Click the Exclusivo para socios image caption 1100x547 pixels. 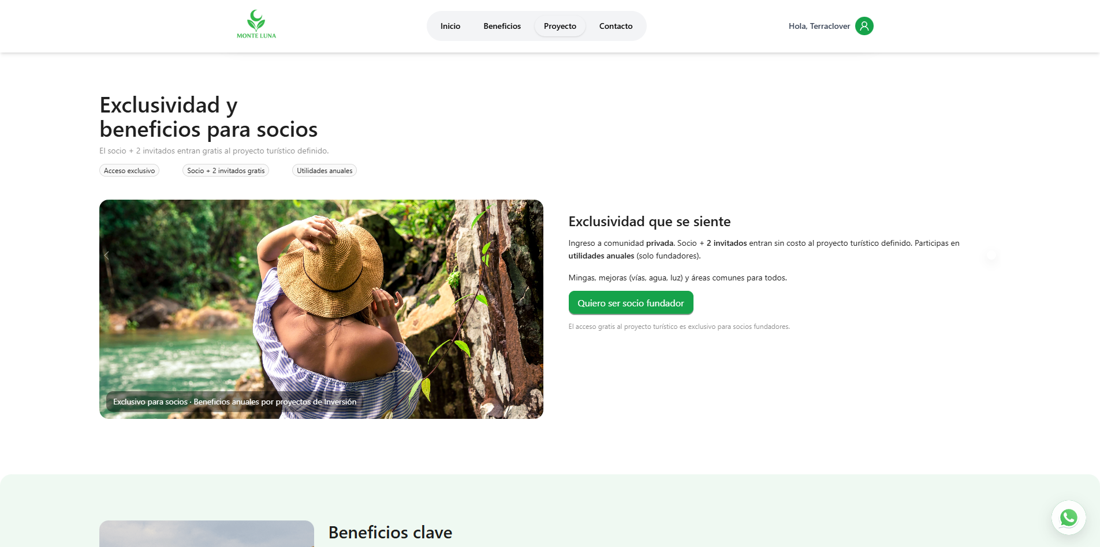[x=234, y=402]
